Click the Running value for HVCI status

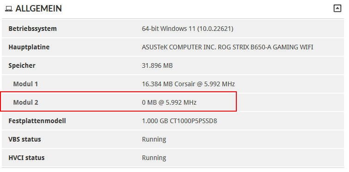point(154,158)
